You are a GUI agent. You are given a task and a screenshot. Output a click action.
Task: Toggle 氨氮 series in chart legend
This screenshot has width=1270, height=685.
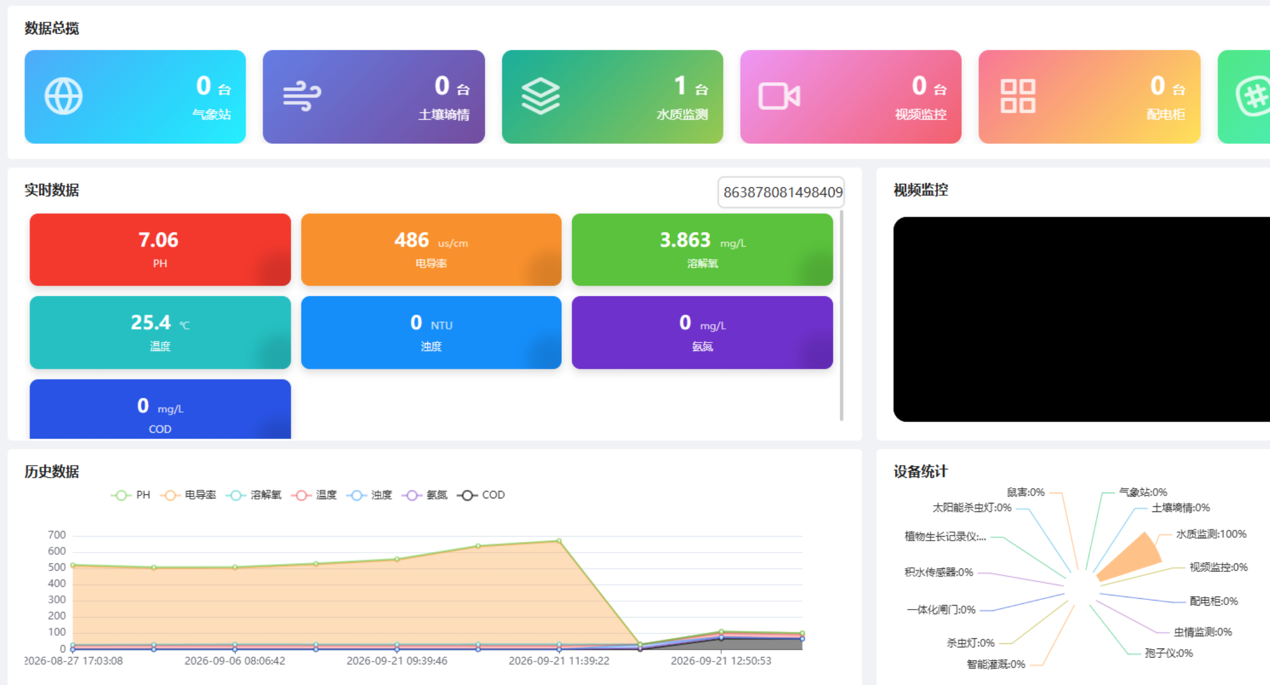coord(424,495)
